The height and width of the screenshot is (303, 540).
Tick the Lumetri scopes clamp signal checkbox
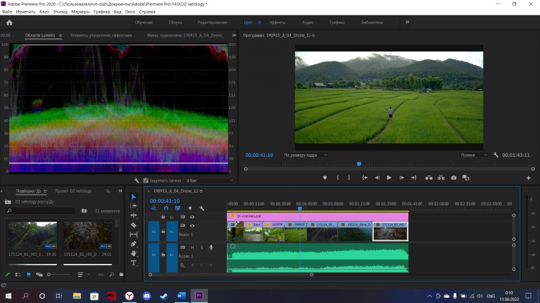click(x=146, y=180)
